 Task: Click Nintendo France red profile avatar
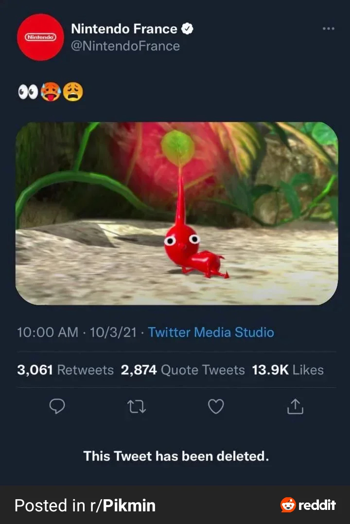tap(40, 37)
